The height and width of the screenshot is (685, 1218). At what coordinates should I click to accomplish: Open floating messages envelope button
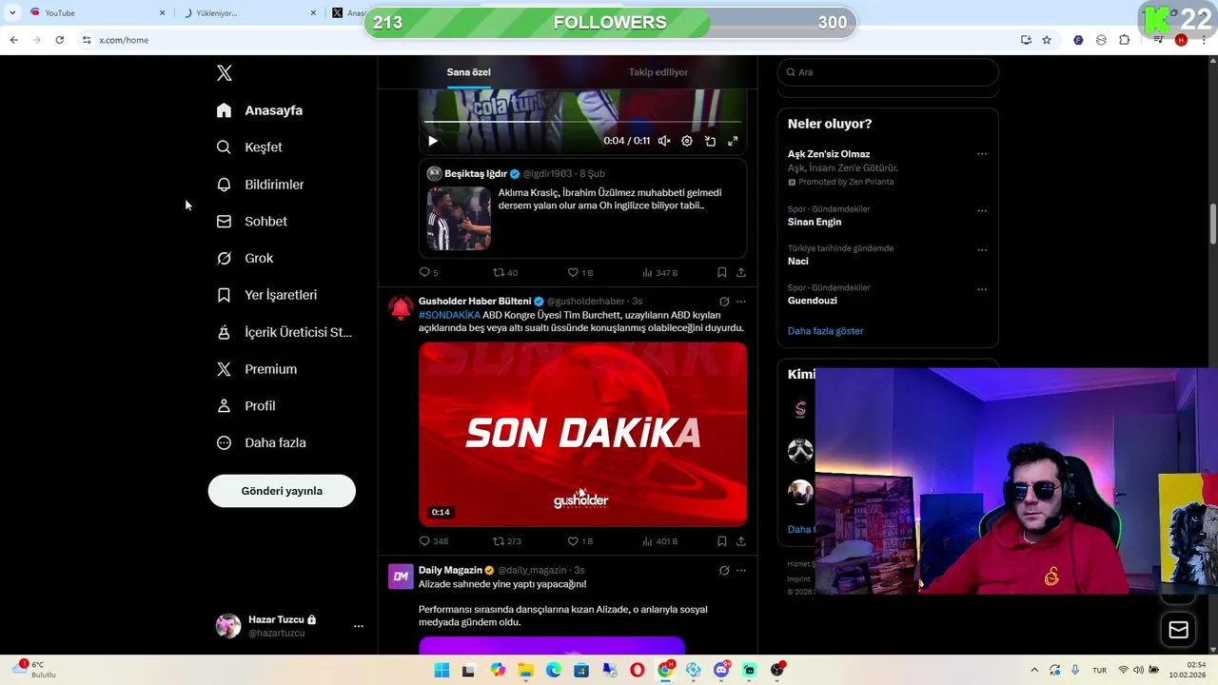click(x=1178, y=630)
